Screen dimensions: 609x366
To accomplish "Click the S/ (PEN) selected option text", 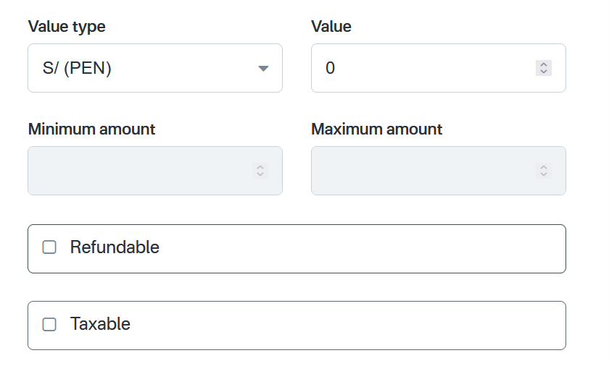I will click(77, 69).
